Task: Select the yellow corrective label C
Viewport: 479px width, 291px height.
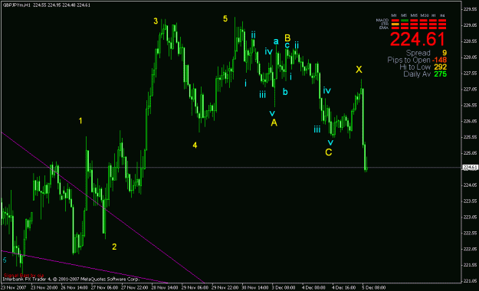Action: [328, 152]
